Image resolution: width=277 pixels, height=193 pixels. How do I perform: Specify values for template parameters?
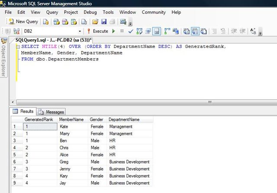[x=253, y=31]
